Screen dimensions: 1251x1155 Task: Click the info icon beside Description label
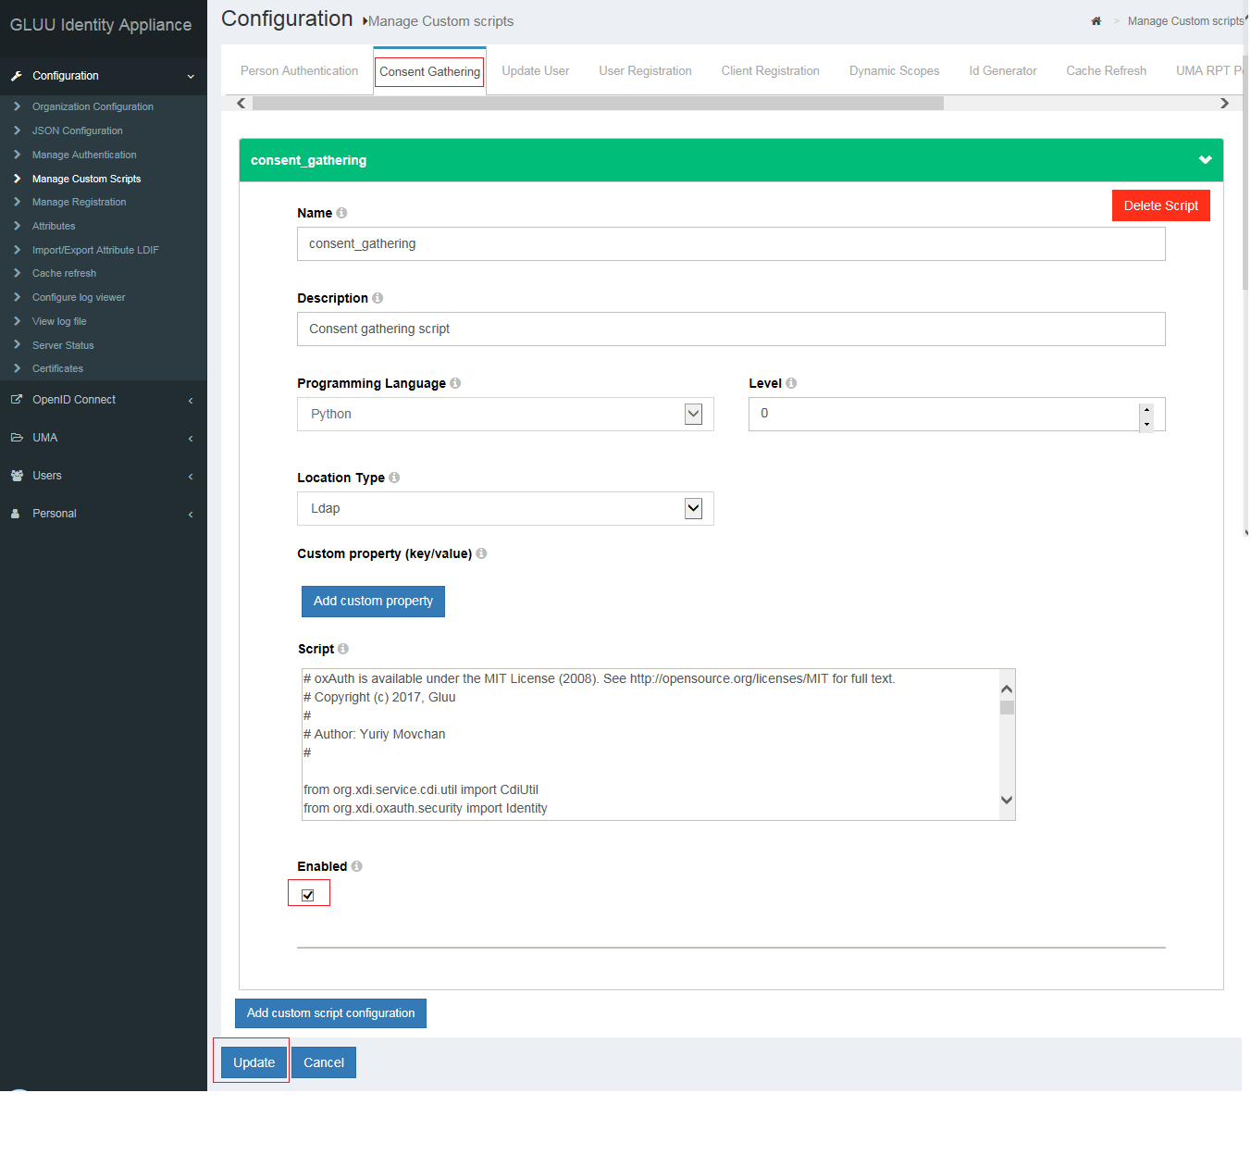click(x=378, y=298)
